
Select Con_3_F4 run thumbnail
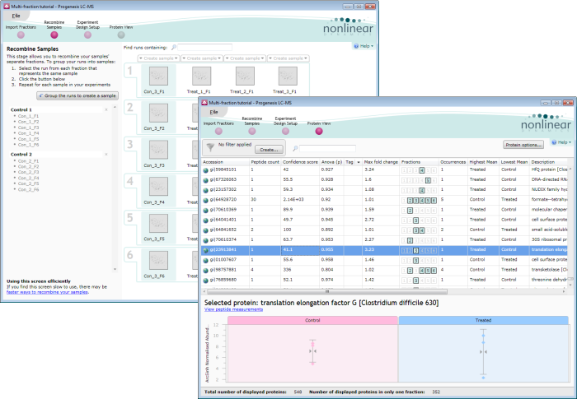(x=158, y=187)
